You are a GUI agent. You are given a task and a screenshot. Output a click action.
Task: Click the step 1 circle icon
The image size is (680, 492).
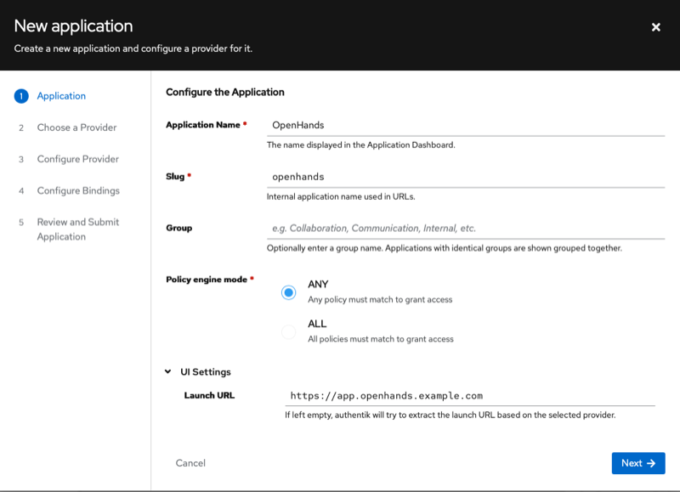click(21, 96)
